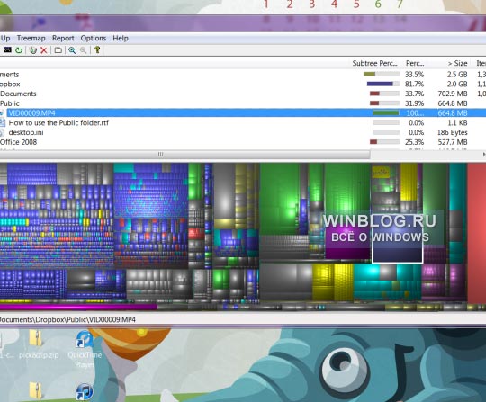Click the blue subtree bar in Dropbox row
This screenshot has width=486, height=402.
[380, 84]
